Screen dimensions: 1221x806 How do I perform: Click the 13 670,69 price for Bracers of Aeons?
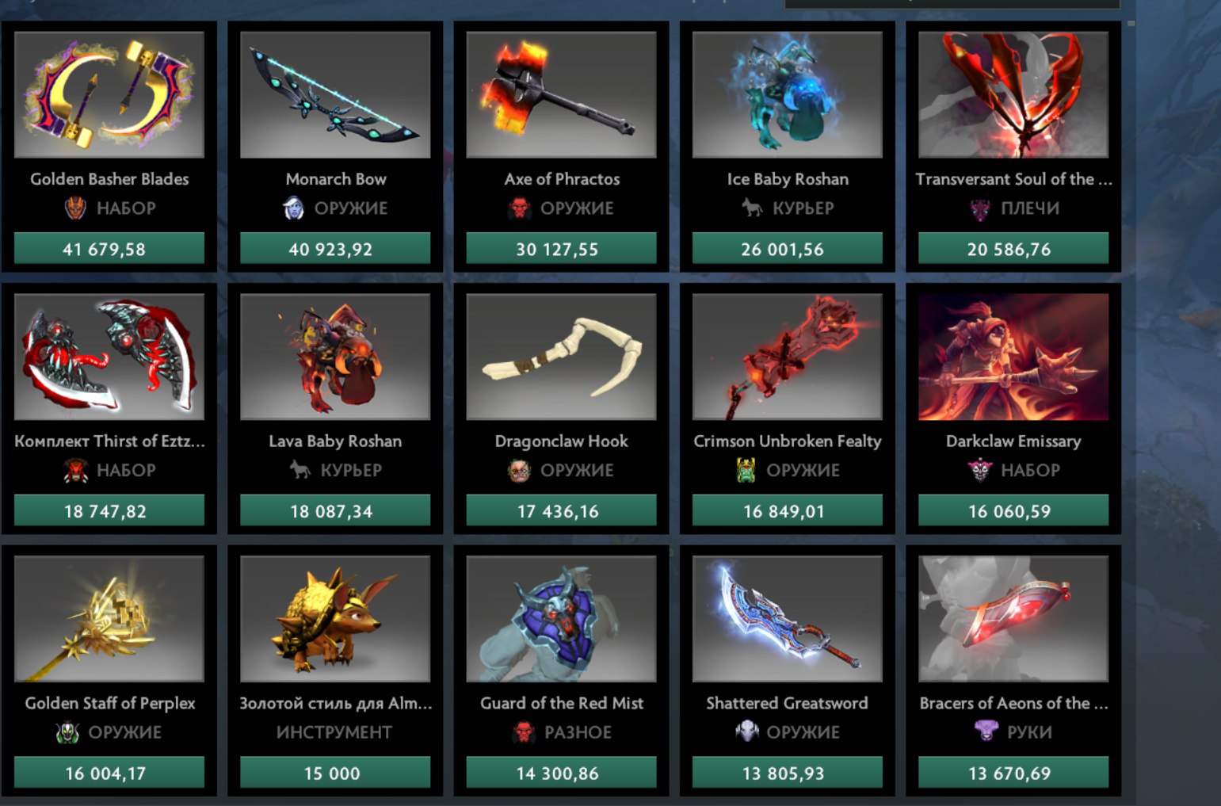[1013, 773]
